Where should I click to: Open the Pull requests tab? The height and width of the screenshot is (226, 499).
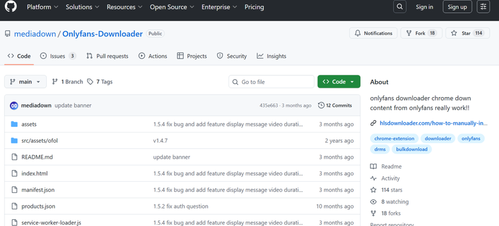(107, 56)
